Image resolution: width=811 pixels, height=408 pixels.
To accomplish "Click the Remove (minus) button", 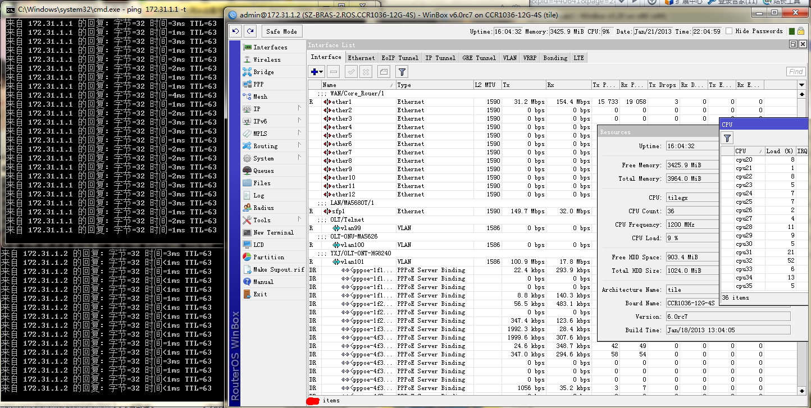I will tap(334, 72).
